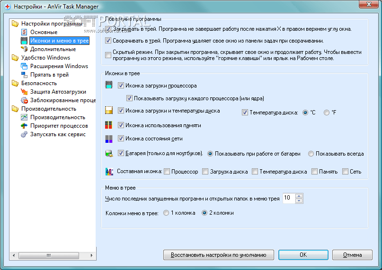Select °C temperature unit
Viewport: 382px width, 270px height.
tap(305, 113)
